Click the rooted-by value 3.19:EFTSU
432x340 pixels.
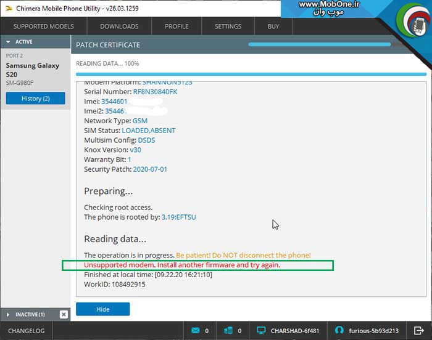point(179,217)
